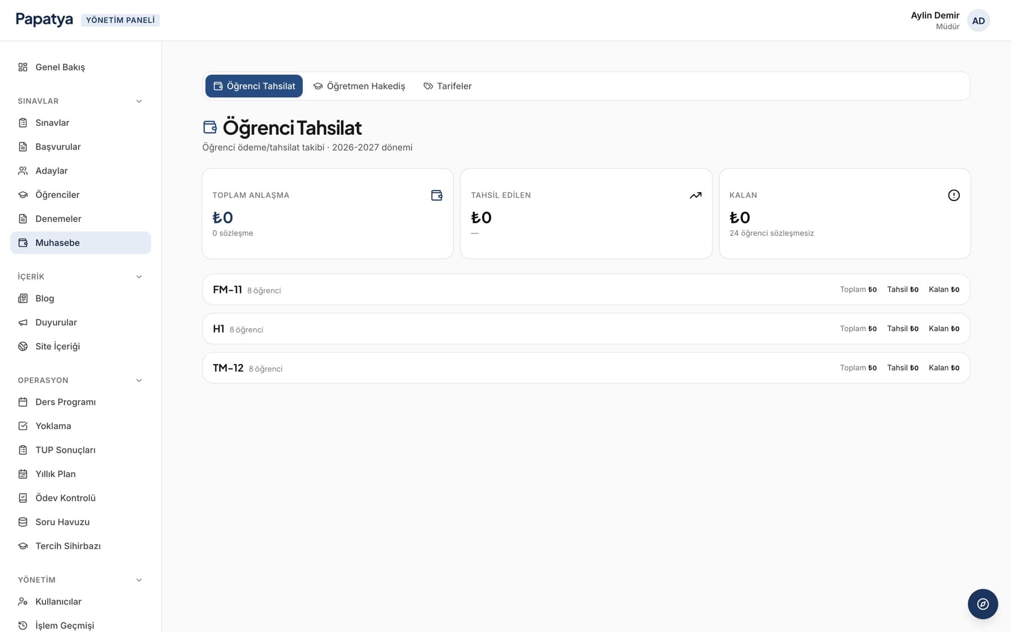The width and height of the screenshot is (1011, 632).
Task: Open Ders Programı page
Action: pos(80,402)
